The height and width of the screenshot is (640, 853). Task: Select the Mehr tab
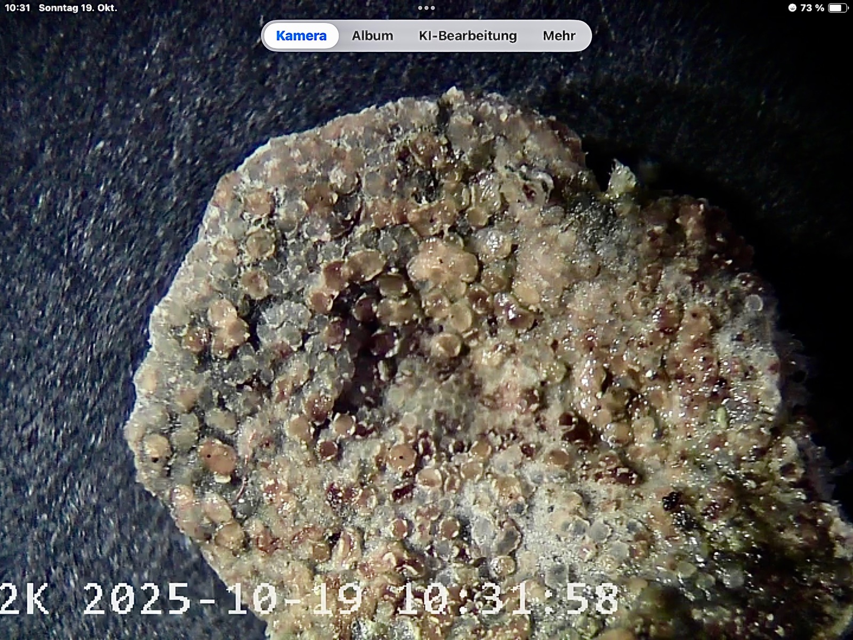click(559, 36)
